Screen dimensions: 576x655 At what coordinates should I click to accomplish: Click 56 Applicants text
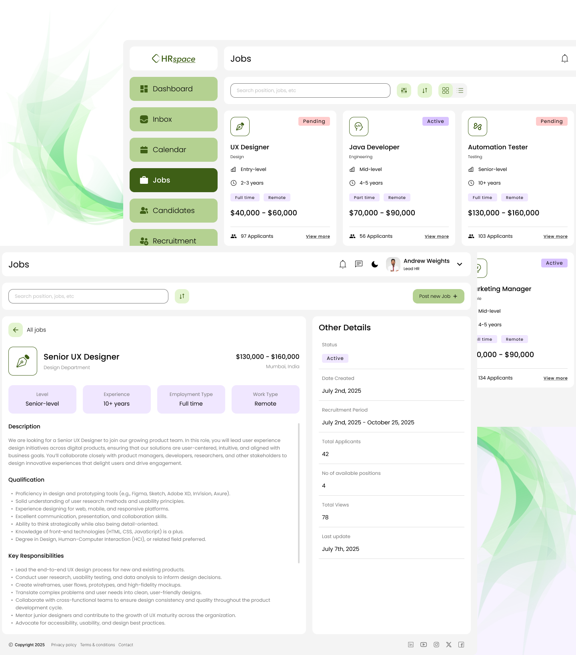point(376,236)
